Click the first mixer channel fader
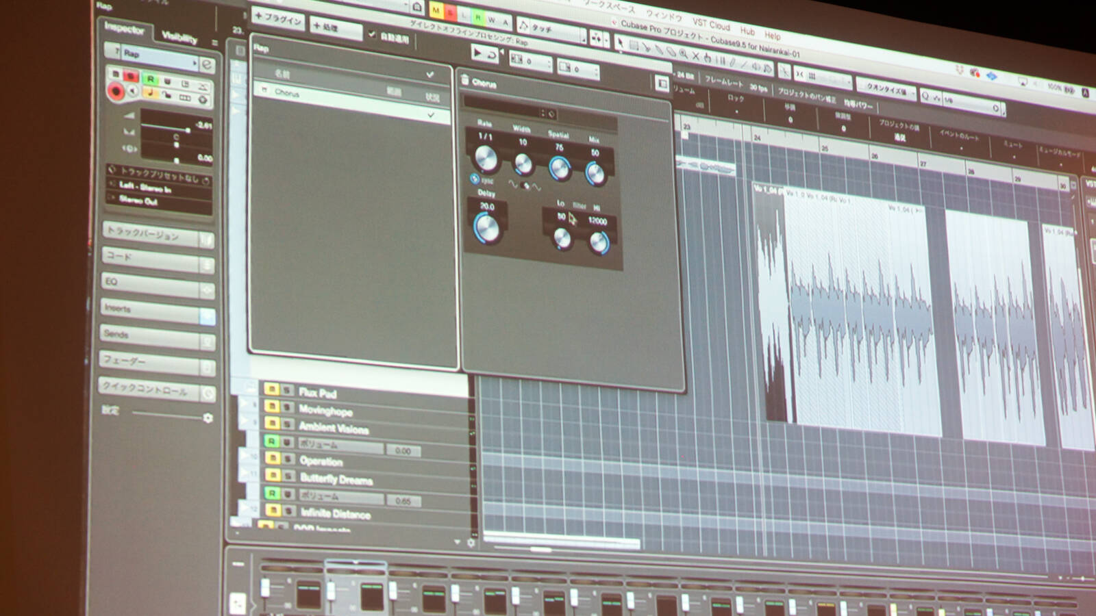This screenshot has height=616, width=1096. pos(265,587)
